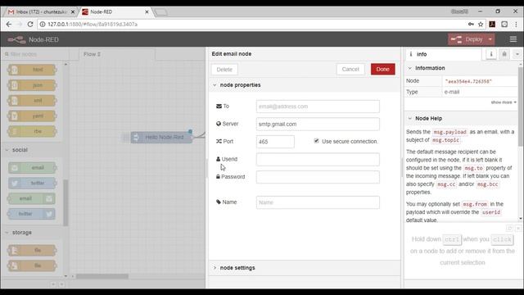This screenshot has height=295, width=524.
Task: Collapse the Information section
Action: click(x=427, y=68)
